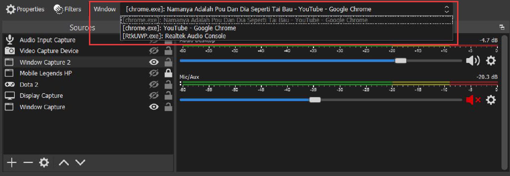Pop out the audio mixer dock icon

click(502, 27)
